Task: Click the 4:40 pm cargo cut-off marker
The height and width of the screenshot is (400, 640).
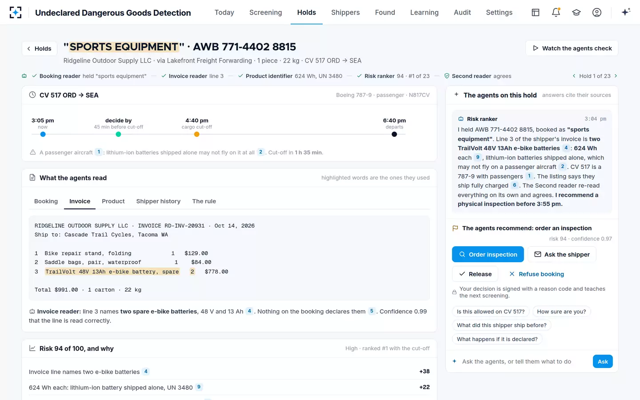Action: [x=196, y=134]
